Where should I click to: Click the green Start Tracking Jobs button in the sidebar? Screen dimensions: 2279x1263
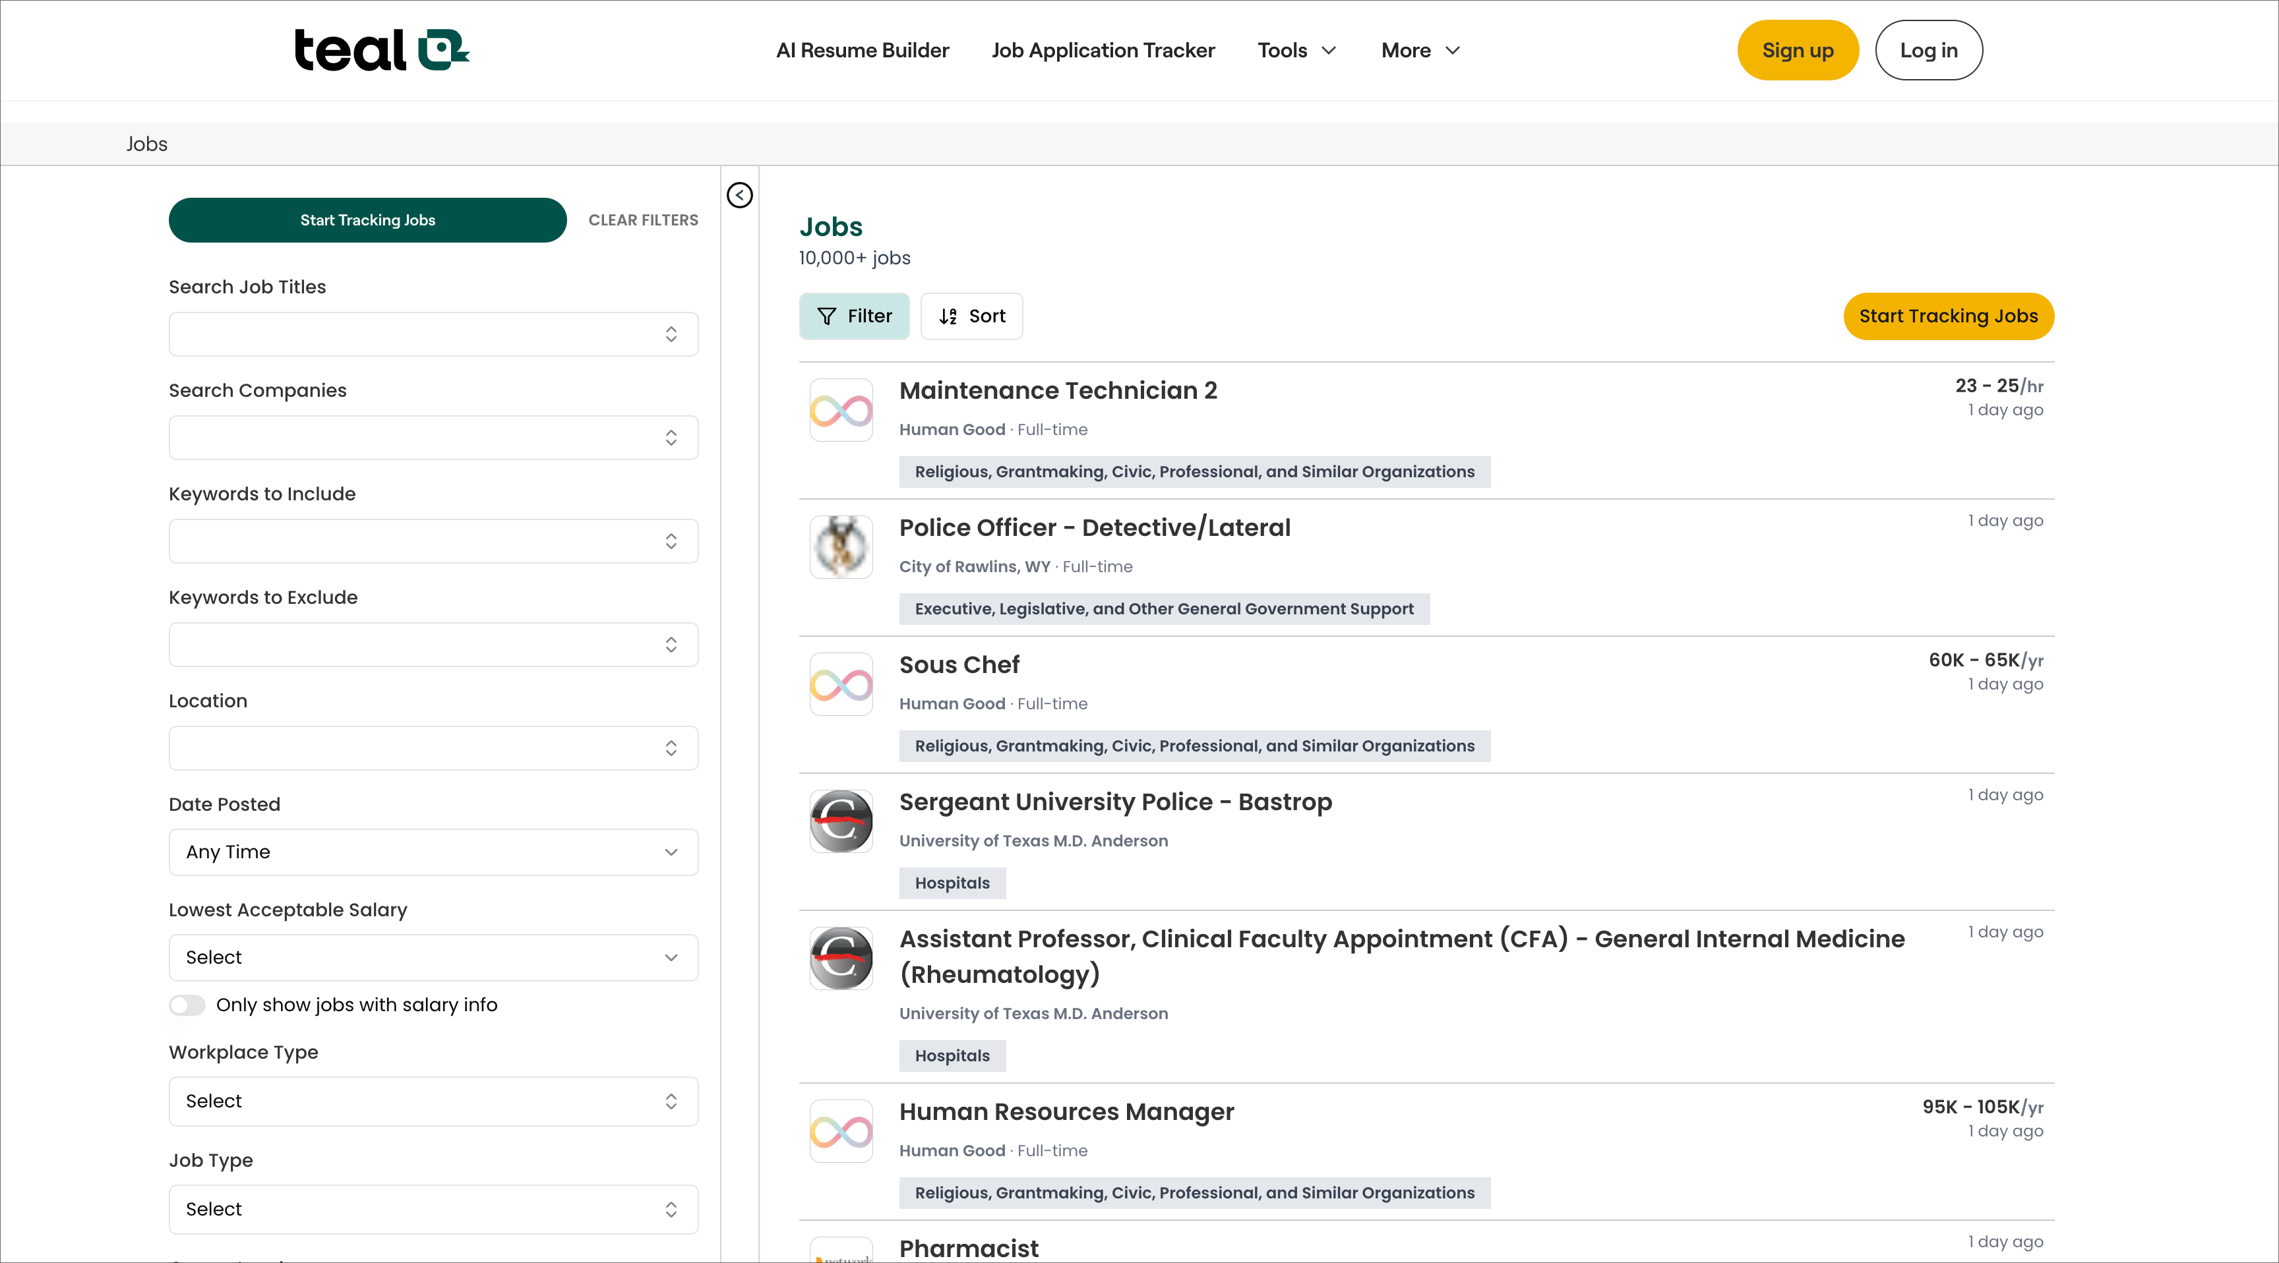(367, 220)
